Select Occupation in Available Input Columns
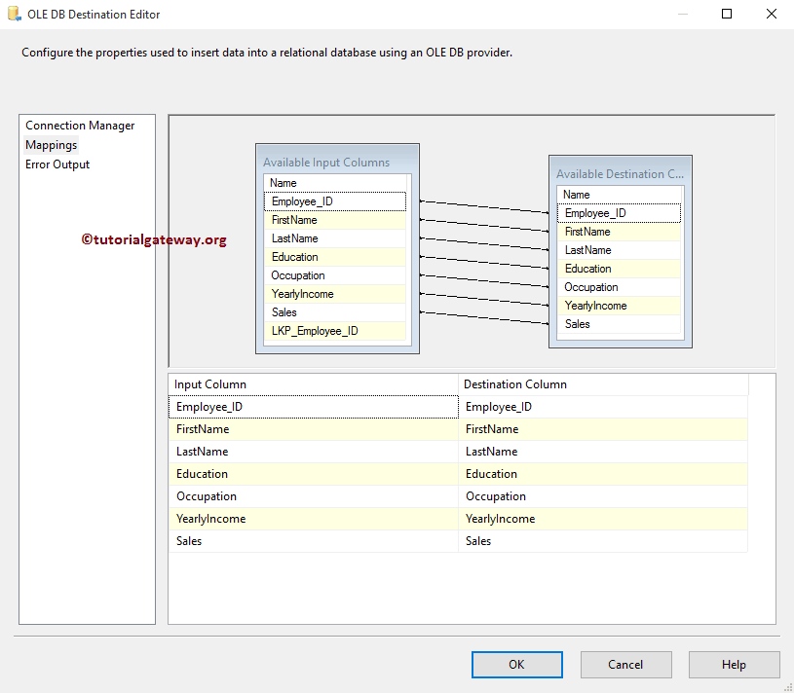 pos(335,274)
